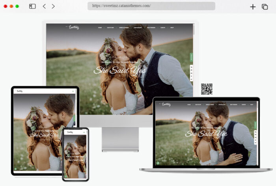The width and height of the screenshot is (276, 186).
Task: Go forward using the right chevron
Action: 53,6
